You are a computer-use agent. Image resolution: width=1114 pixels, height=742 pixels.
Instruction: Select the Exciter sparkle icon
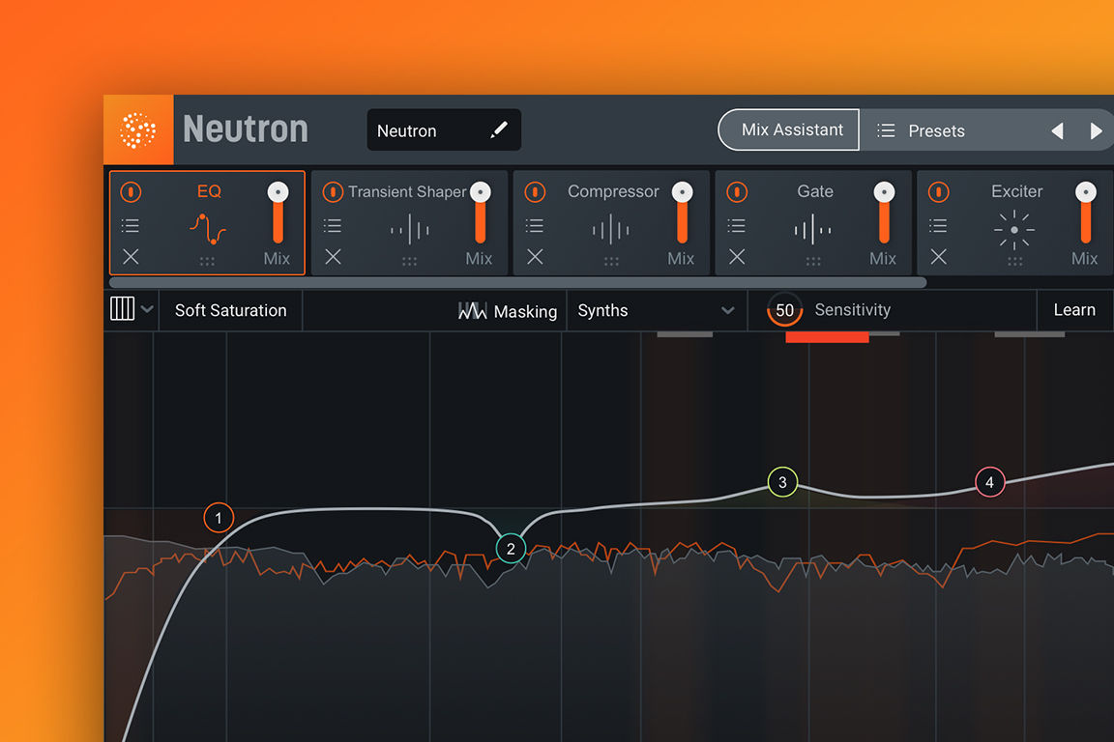click(x=1014, y=229)
